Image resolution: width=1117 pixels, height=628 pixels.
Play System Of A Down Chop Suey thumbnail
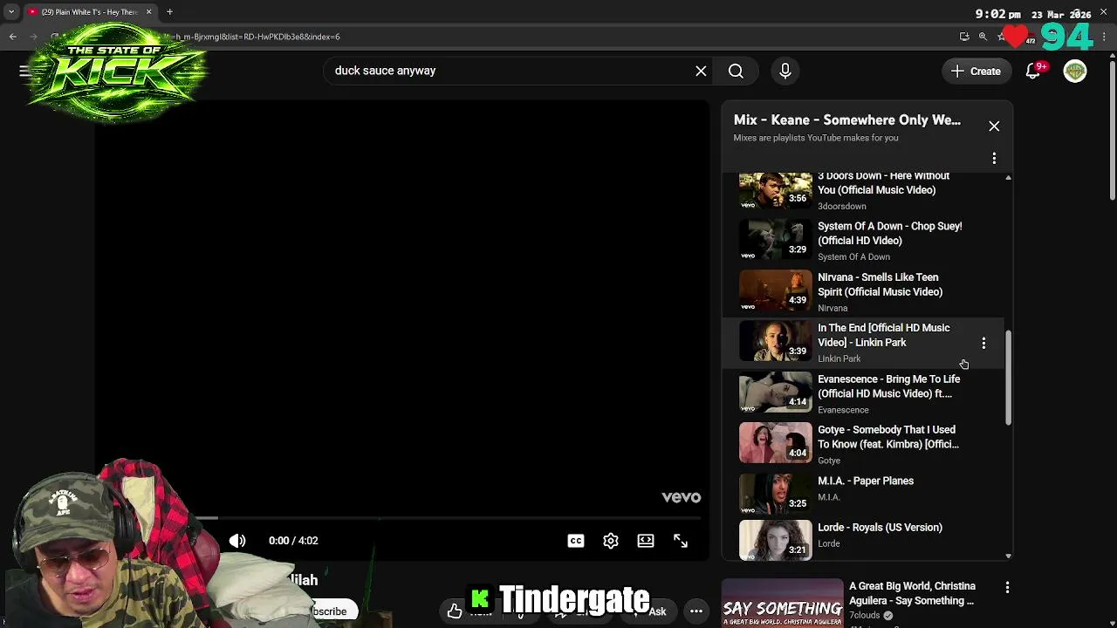775,241
